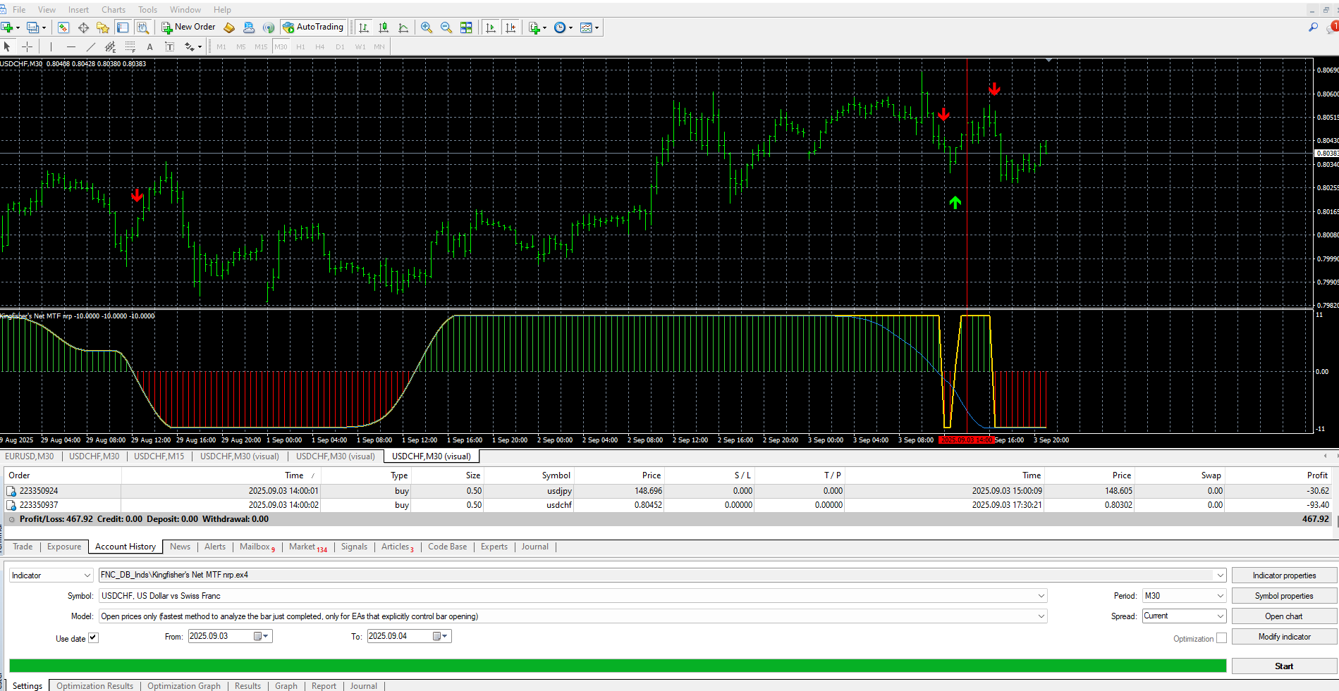The image size is (1339, 691).
Task: Open the Symbol dropdown showing USDCHF
Action: [573, 596]
